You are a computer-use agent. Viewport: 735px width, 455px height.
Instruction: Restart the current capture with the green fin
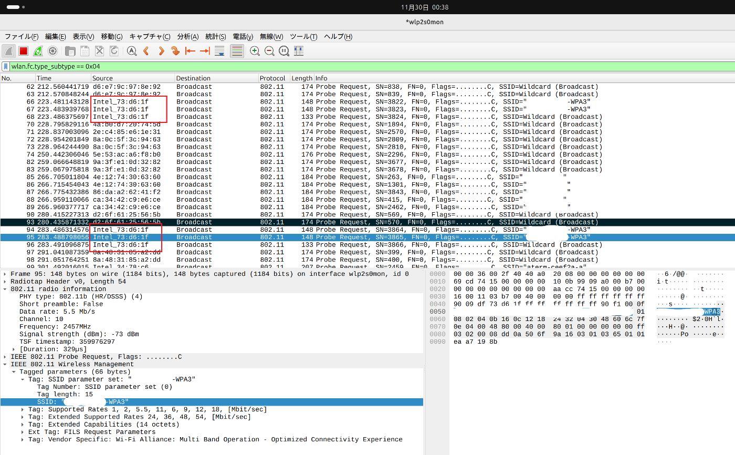pyautogui.click(x=38, y=51)
